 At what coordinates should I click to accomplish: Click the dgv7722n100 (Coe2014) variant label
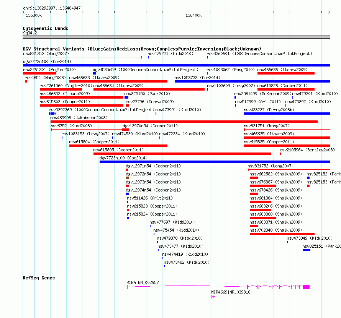(47, 62)
